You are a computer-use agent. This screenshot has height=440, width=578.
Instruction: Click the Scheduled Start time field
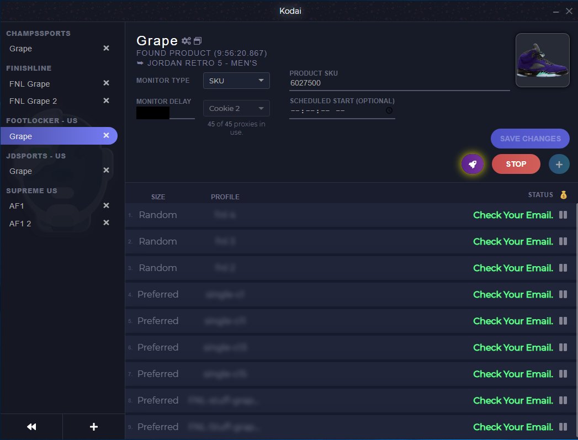point(342,111)
